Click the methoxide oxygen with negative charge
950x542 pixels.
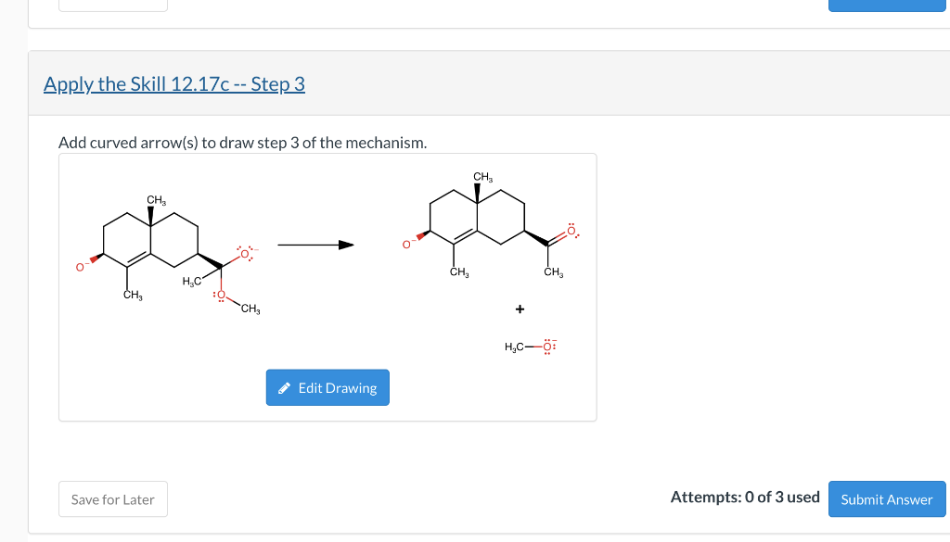[548, 347]
